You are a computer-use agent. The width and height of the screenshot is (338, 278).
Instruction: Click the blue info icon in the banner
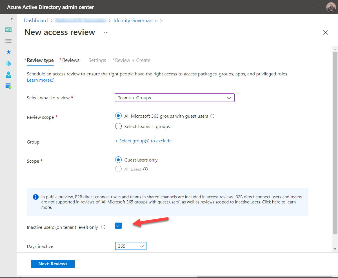click(36, 197)
